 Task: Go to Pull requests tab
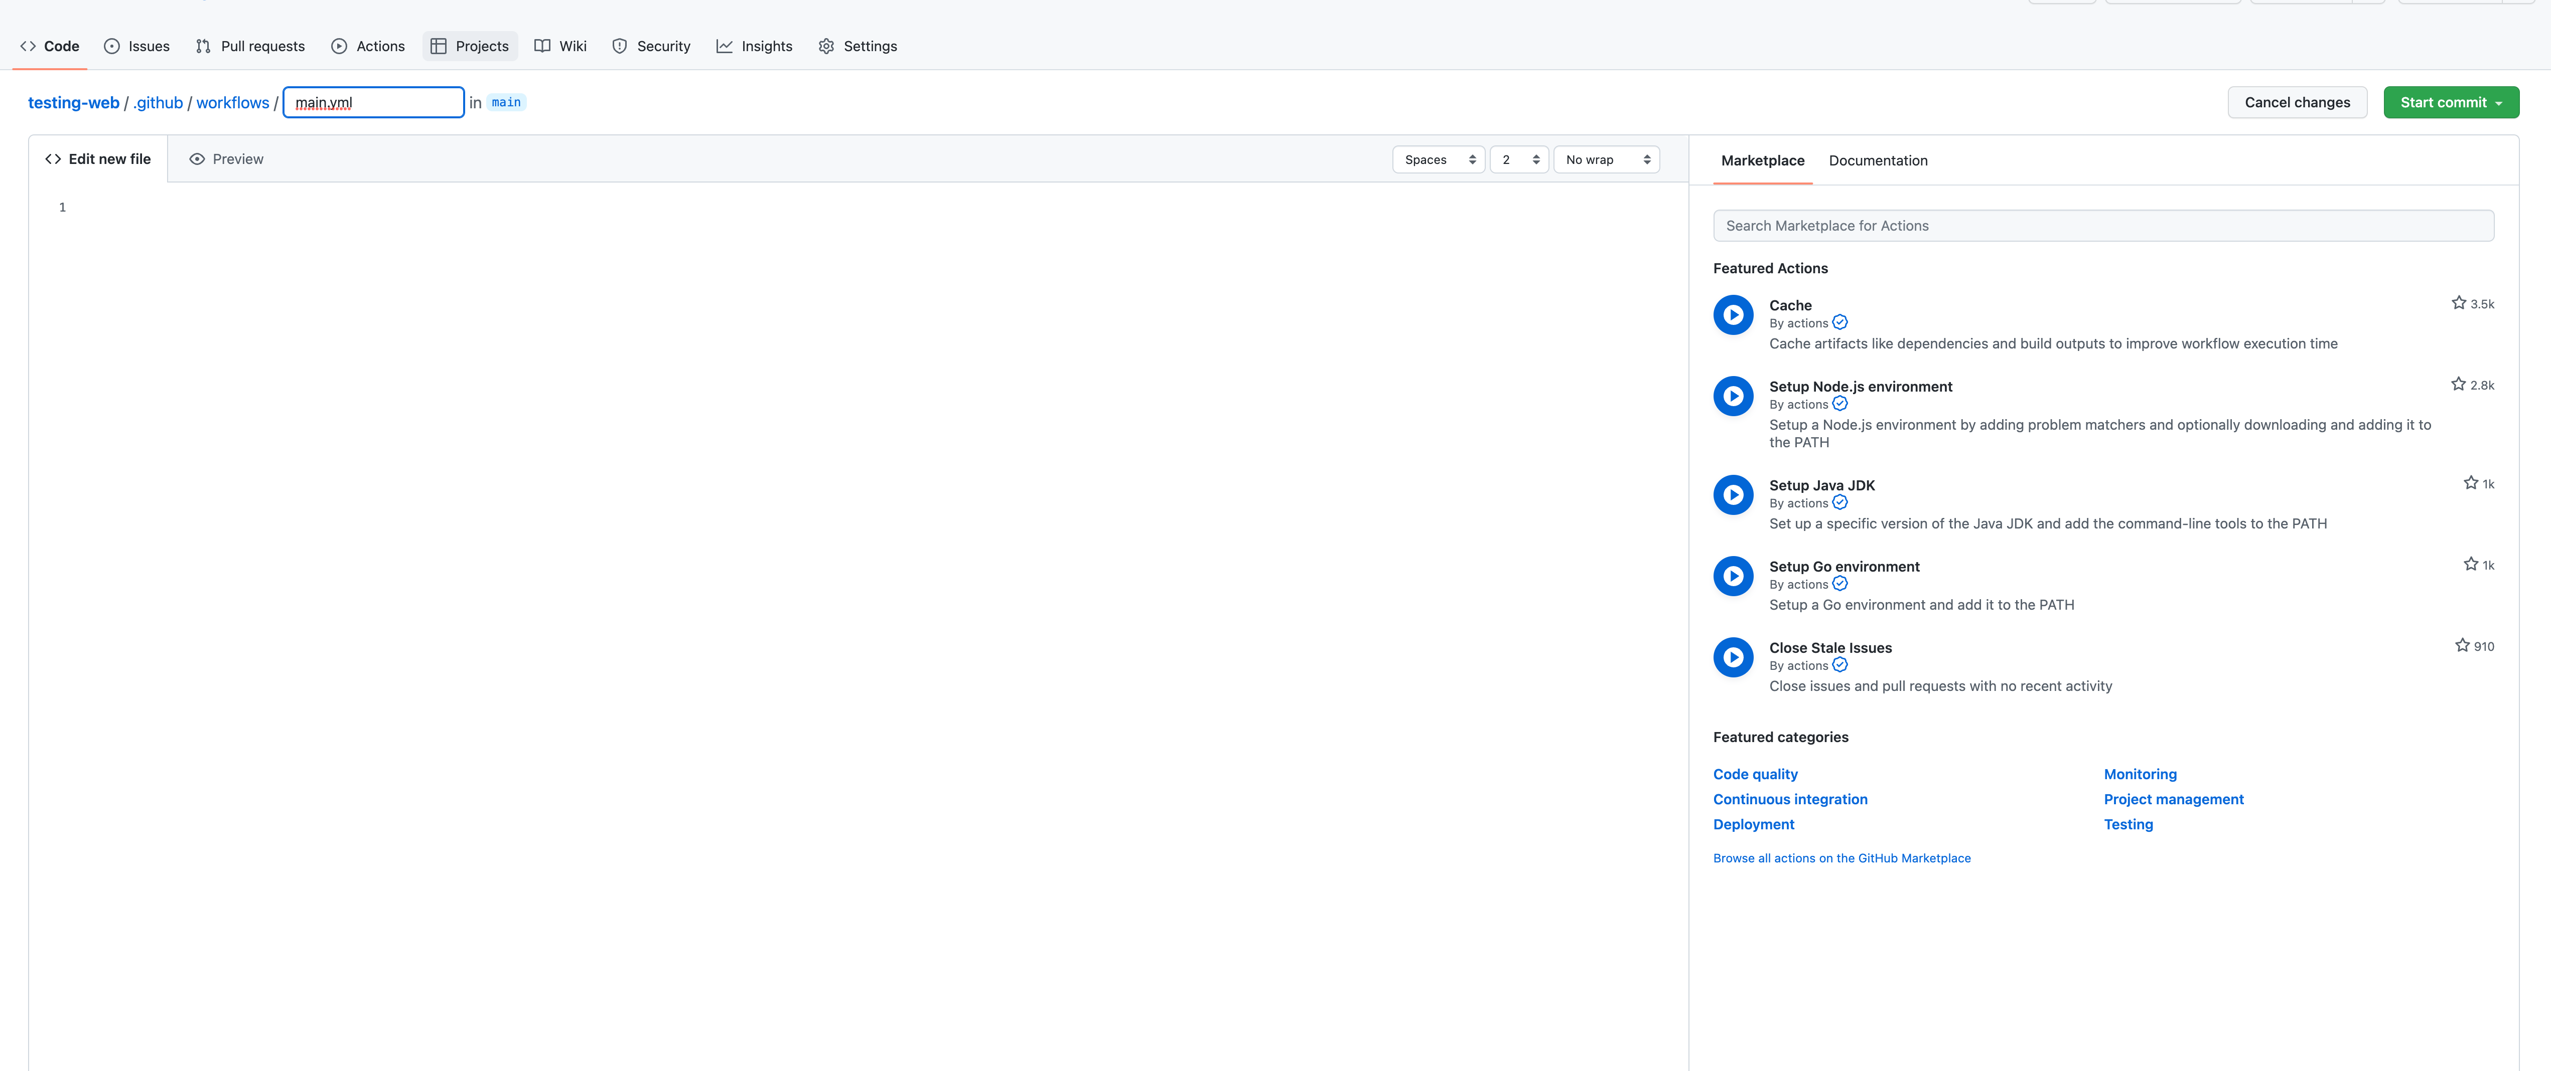tap(250, 46)
